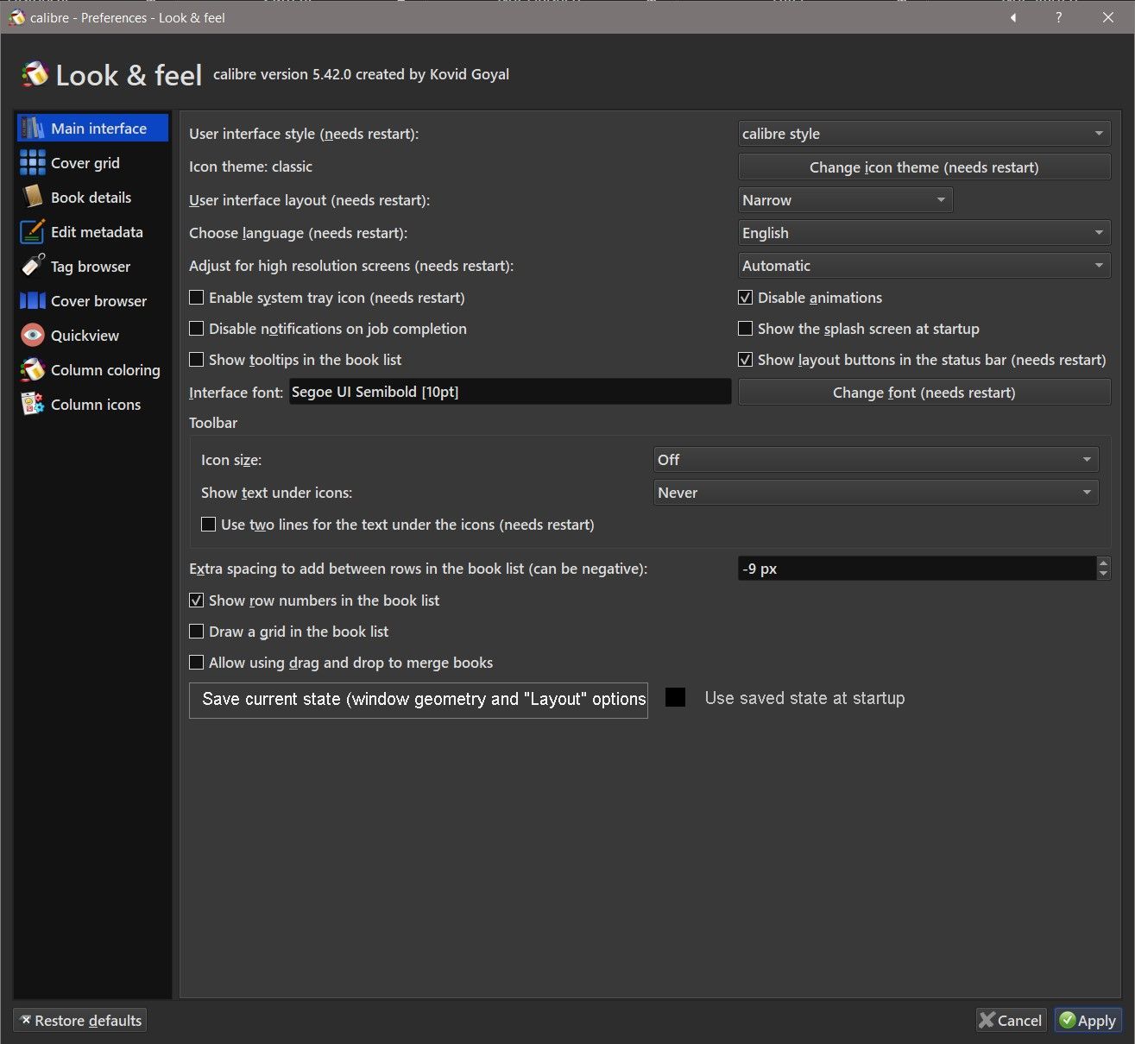Click the 'Toolbar' group heading

[x=213, y=423]
